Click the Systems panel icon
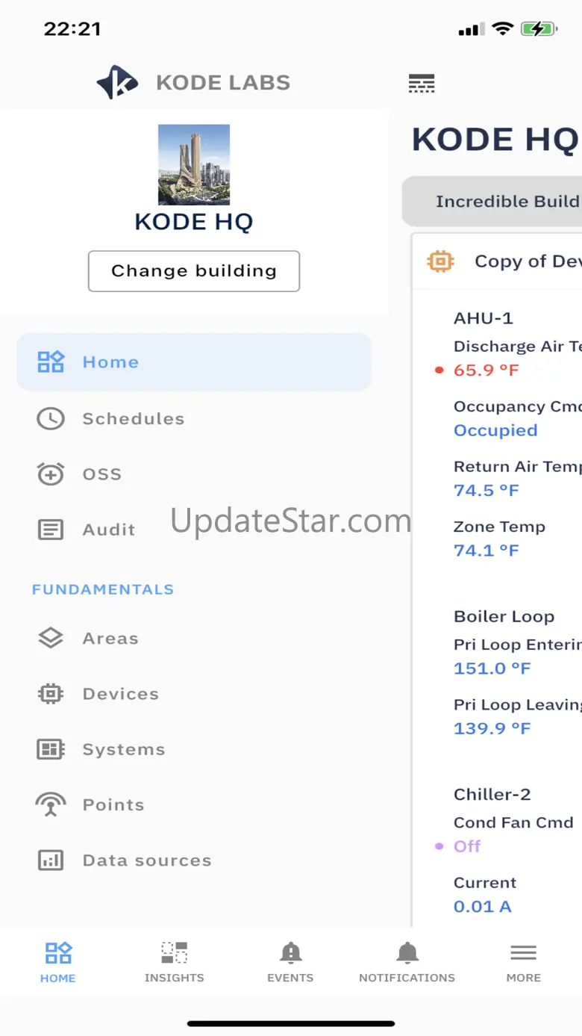The width and height of the screenshot is (582, 1036). click(x=51, y=749)
